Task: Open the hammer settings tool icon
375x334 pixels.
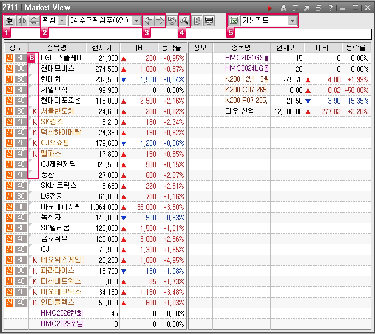Action: click(x=184, y=21)
